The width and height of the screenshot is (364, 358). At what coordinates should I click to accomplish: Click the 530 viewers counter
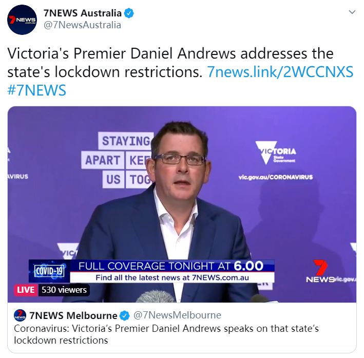click(x=64, y=290)
